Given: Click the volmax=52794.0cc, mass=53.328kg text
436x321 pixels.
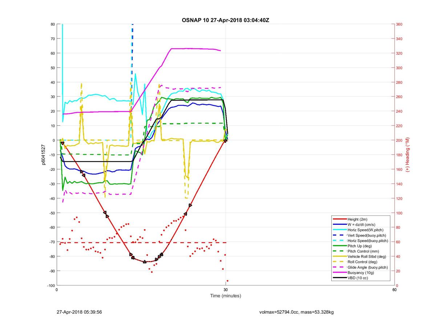Looking at the screenshot, I should pos(296,312).
